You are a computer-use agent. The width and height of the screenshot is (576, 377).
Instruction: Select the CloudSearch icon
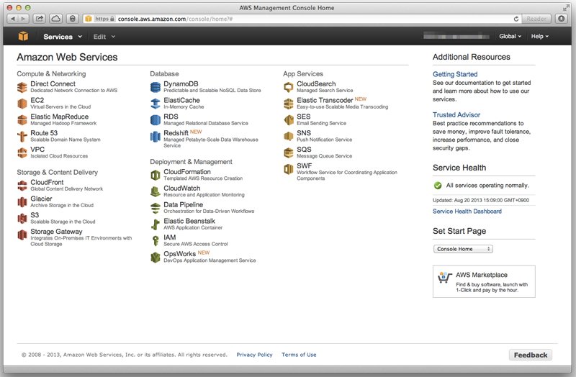coord(289,87)
